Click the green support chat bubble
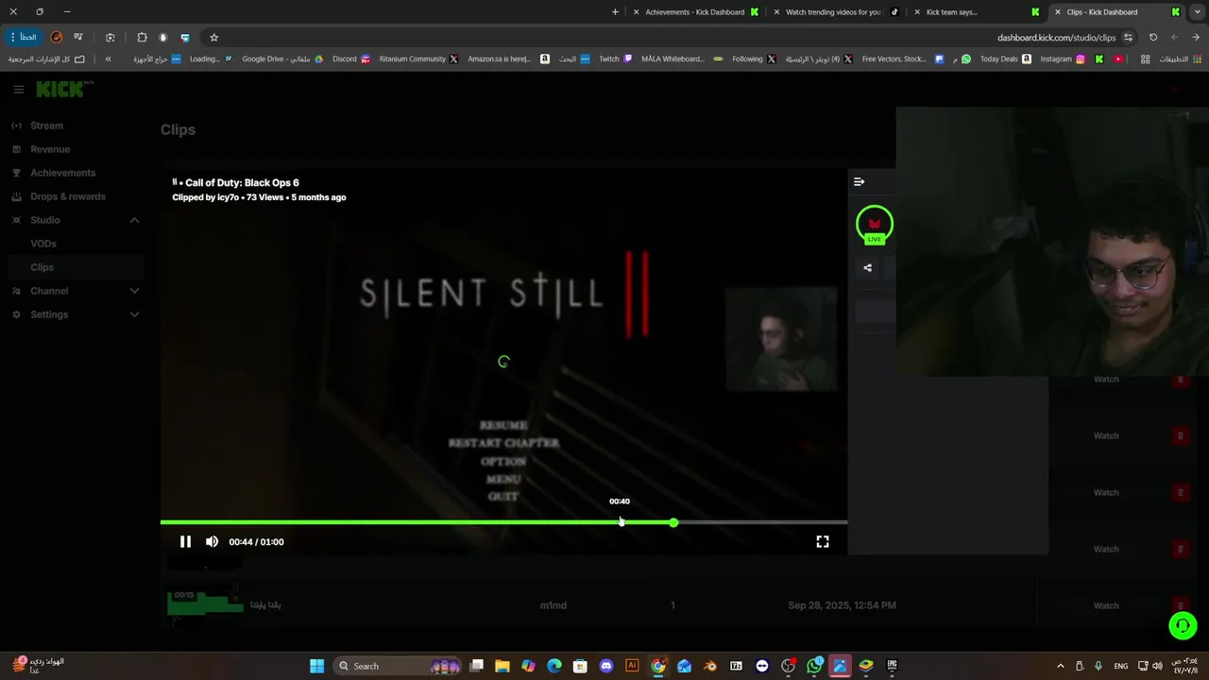1209x680 pixels. pos(1183,625)
